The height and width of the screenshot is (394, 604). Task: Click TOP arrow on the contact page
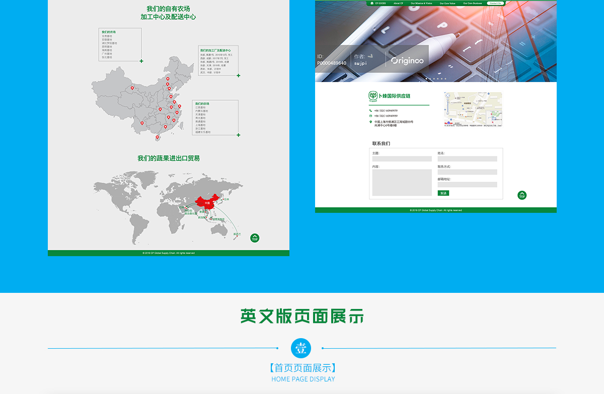(522, 195)
